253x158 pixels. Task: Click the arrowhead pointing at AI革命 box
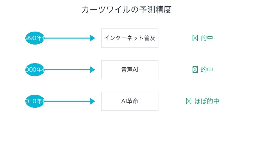tap(93, 101)
